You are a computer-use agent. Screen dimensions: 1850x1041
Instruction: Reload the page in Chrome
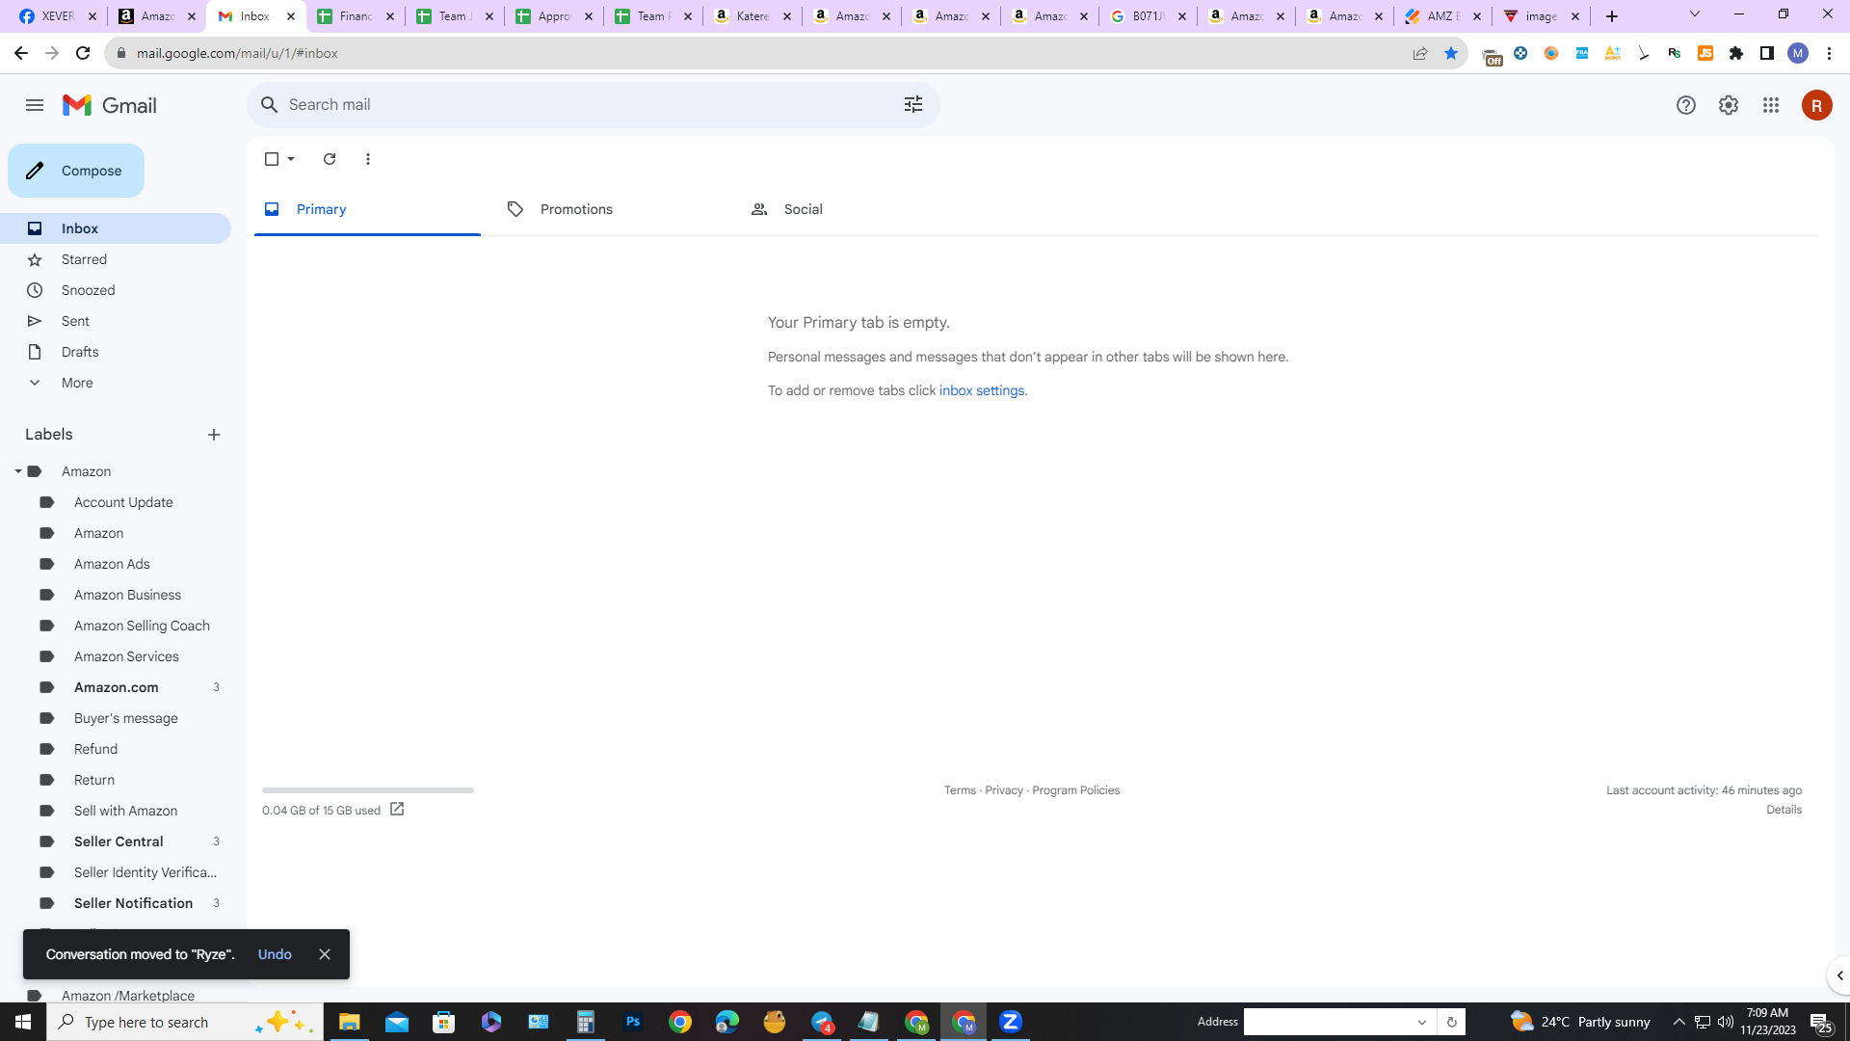[83, 53]
